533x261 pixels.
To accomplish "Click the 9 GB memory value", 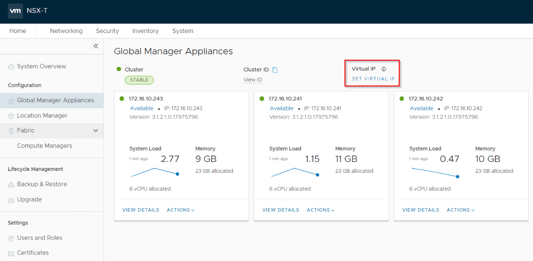I will click(x=206, y=159).
